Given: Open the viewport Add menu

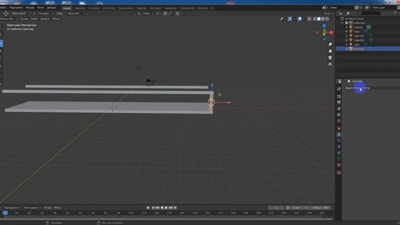Looking at the screenshot, I should [x=45, y=19].
